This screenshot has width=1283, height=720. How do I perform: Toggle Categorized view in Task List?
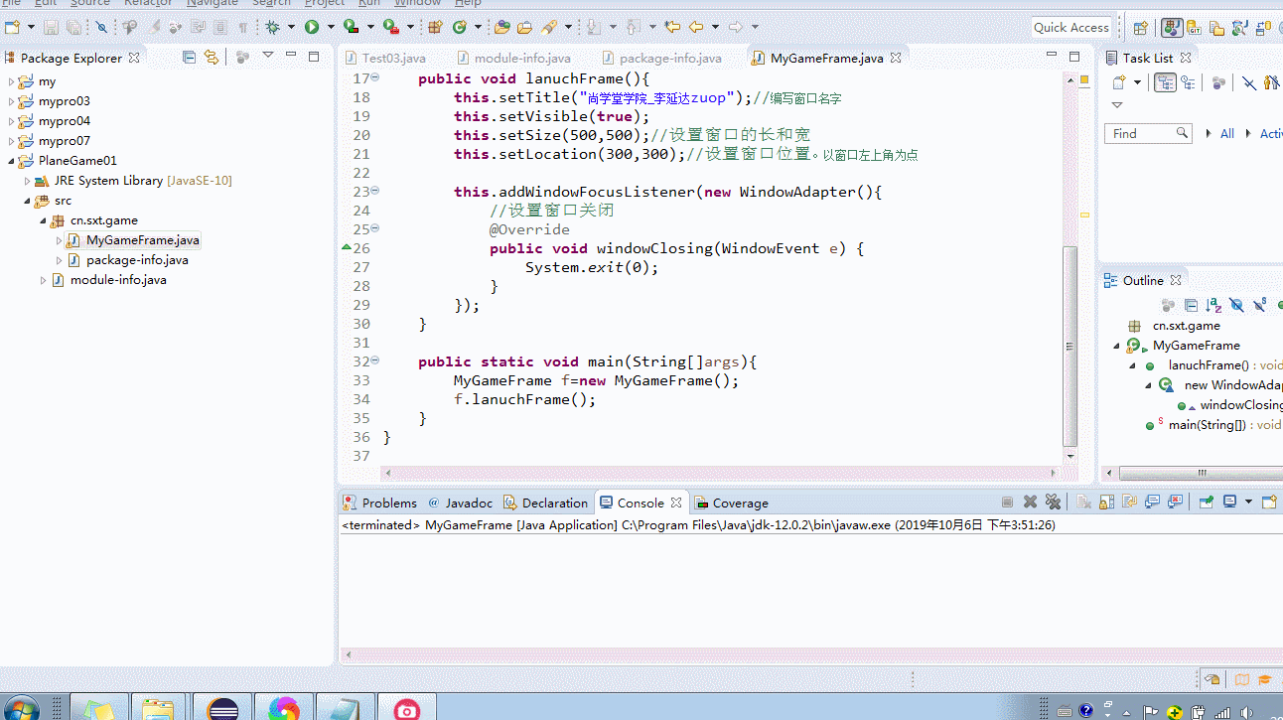[x=1164, y=83]
